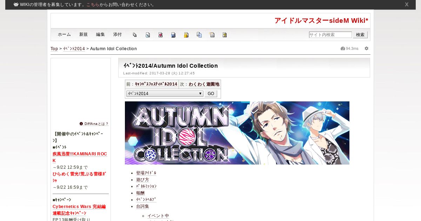Screen dimensions: 421x221
Task: Click the page heading ｲﾍﾞﾝﾄ2014/Autumn Idol Collection
Action: coord(171,66)
